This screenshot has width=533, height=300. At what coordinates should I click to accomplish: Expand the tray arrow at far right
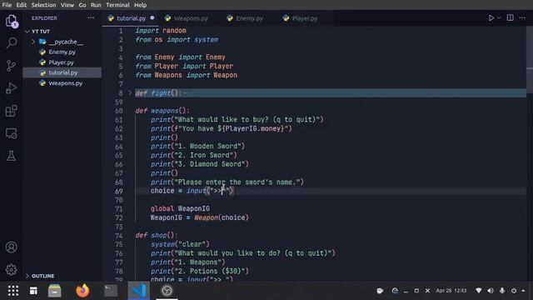(523, 291)
